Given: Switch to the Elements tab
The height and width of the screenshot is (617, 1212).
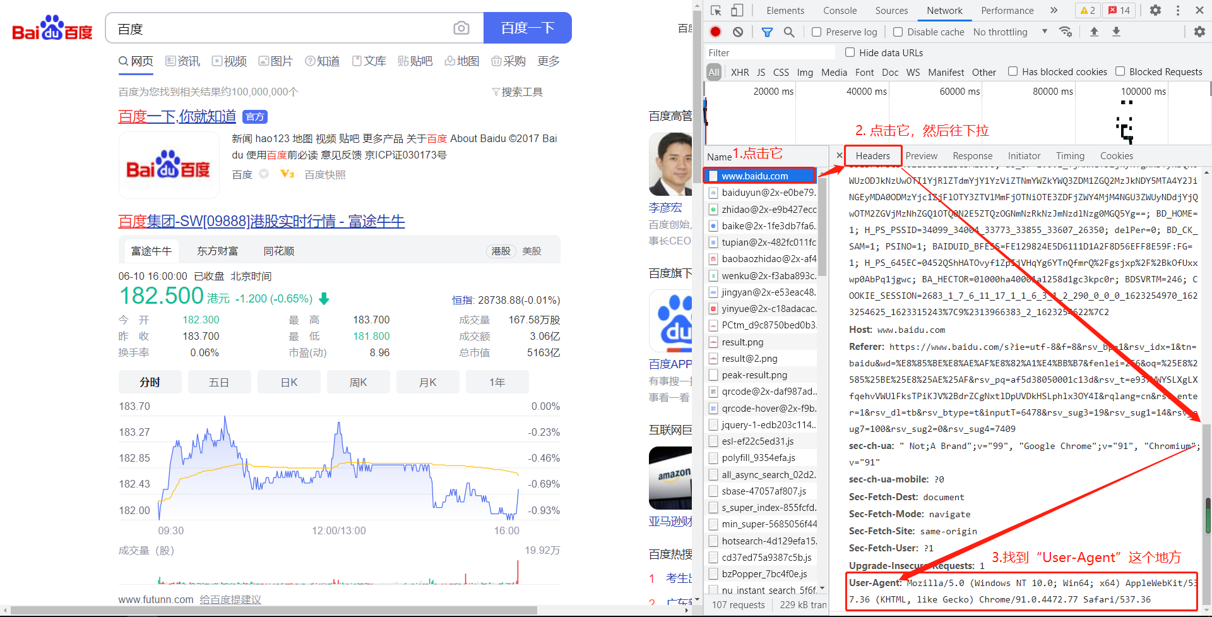Looking at the screenshot, I should coord(785,11).
